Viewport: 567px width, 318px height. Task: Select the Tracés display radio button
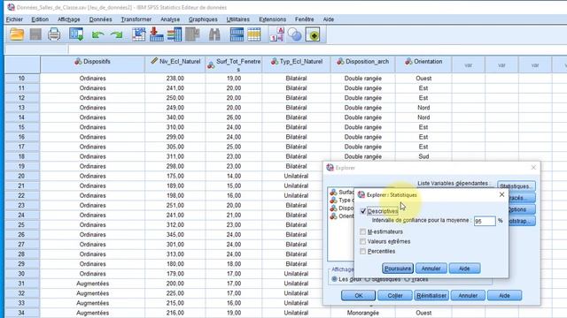coord(408,279)
